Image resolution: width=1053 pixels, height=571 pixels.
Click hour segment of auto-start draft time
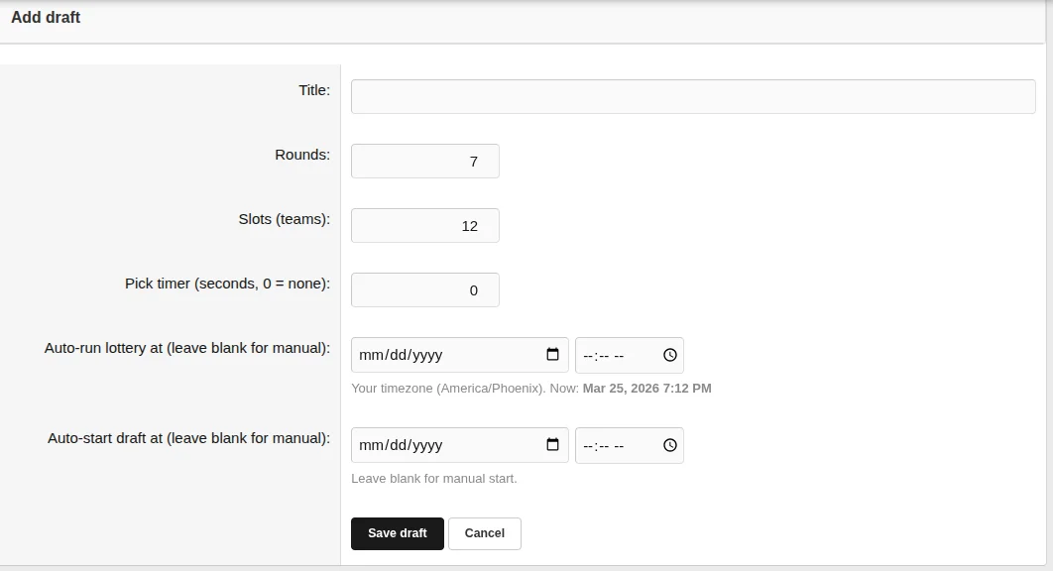(x=588, y=445)
